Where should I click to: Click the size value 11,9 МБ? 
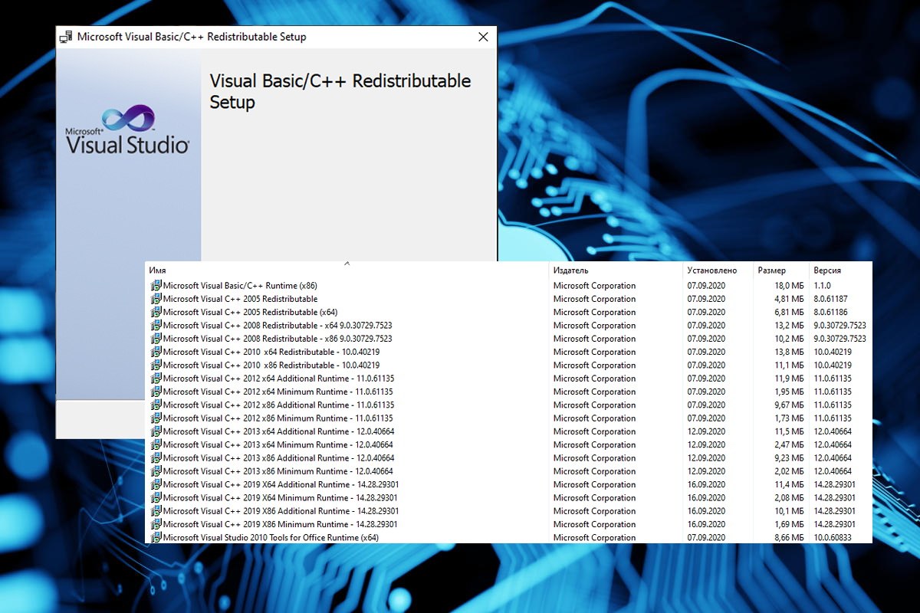787,379
